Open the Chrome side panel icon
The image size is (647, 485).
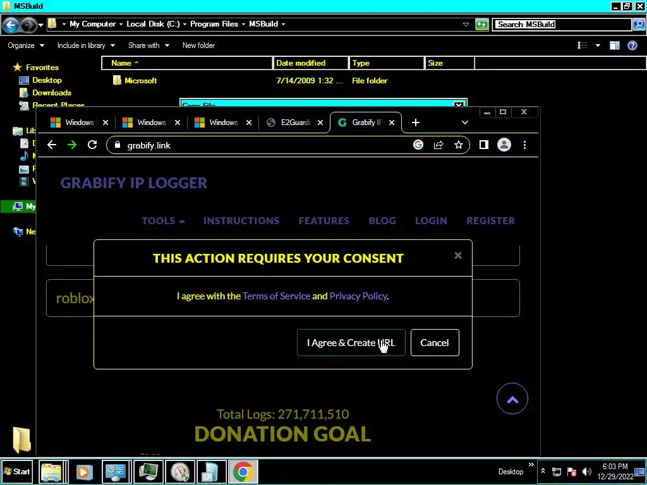click(483, 145)
